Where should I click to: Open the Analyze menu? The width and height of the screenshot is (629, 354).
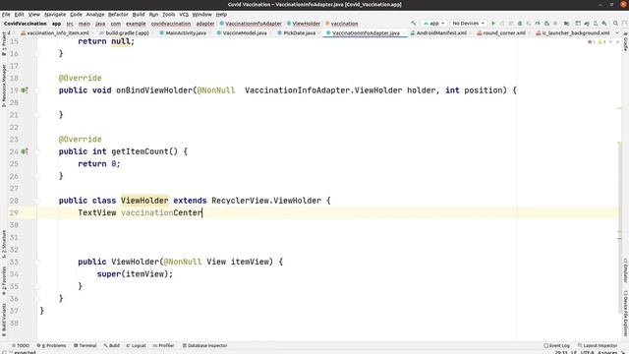[x=95, y=14]
